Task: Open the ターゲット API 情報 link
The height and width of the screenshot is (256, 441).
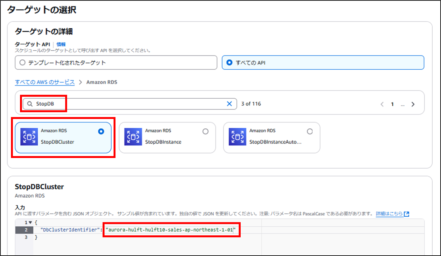Action: click(61, 44)
